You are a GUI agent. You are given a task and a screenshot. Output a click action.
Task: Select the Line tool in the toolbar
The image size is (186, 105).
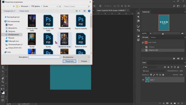[3, 75]
